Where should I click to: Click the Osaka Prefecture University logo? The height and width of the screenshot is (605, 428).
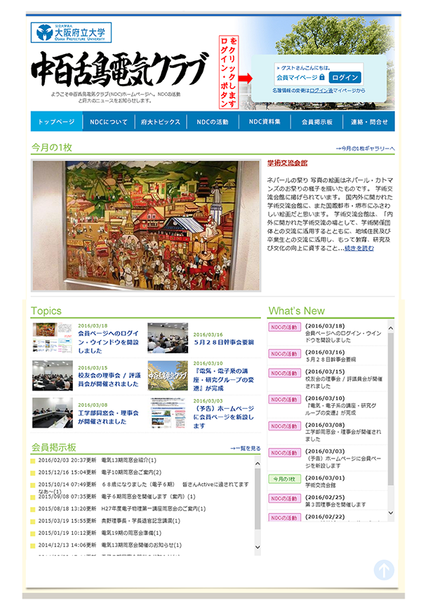coord(70,33)
